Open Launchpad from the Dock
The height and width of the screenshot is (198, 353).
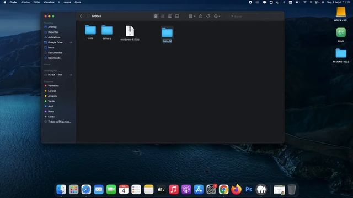tap(73, 189)
